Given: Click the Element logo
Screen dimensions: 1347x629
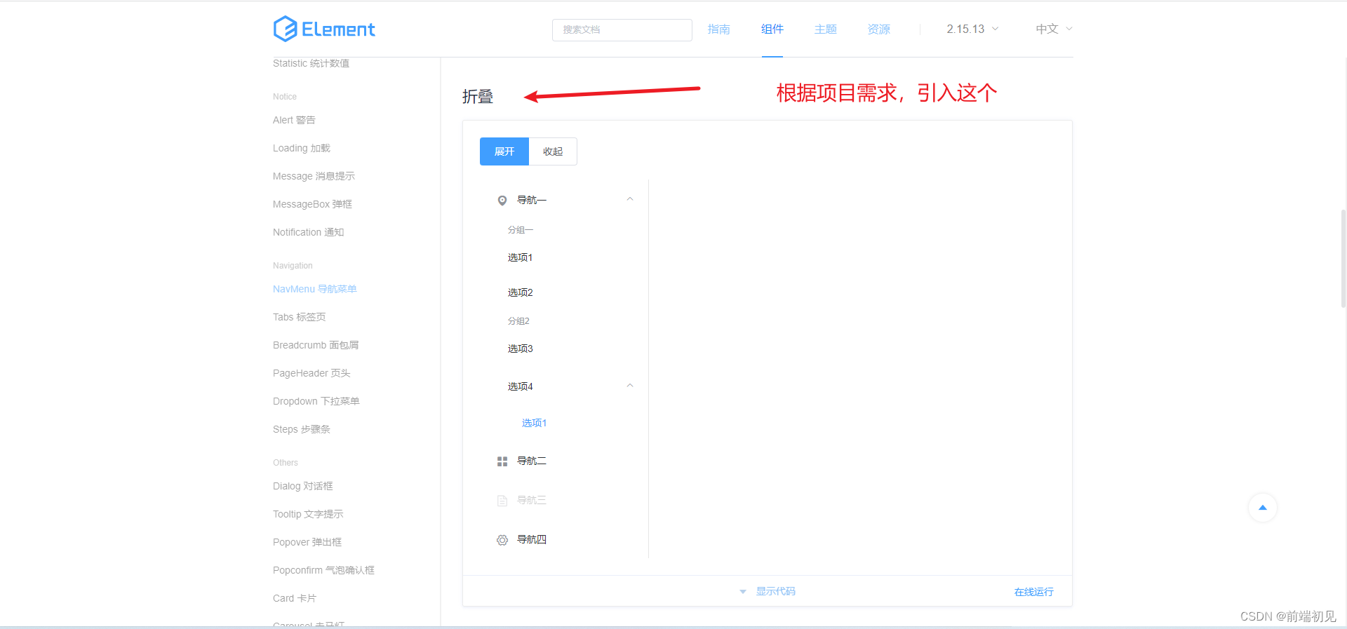Looking at the screenshot, I should tap(324, 29).
